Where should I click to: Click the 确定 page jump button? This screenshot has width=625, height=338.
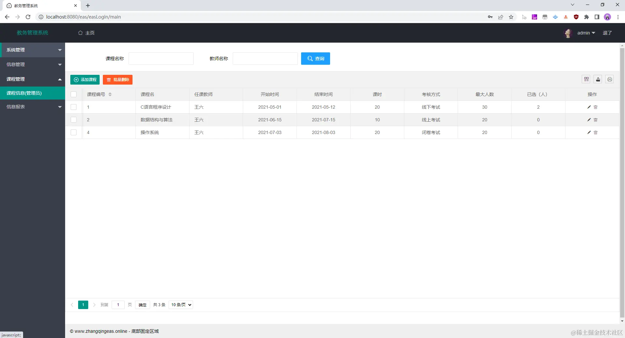(x=142, y=305)
